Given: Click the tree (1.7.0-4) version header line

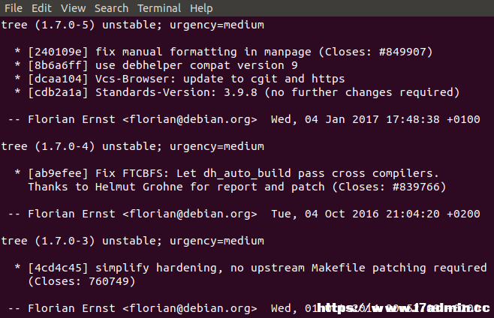Looking at the screenshot, I should 133,146.
